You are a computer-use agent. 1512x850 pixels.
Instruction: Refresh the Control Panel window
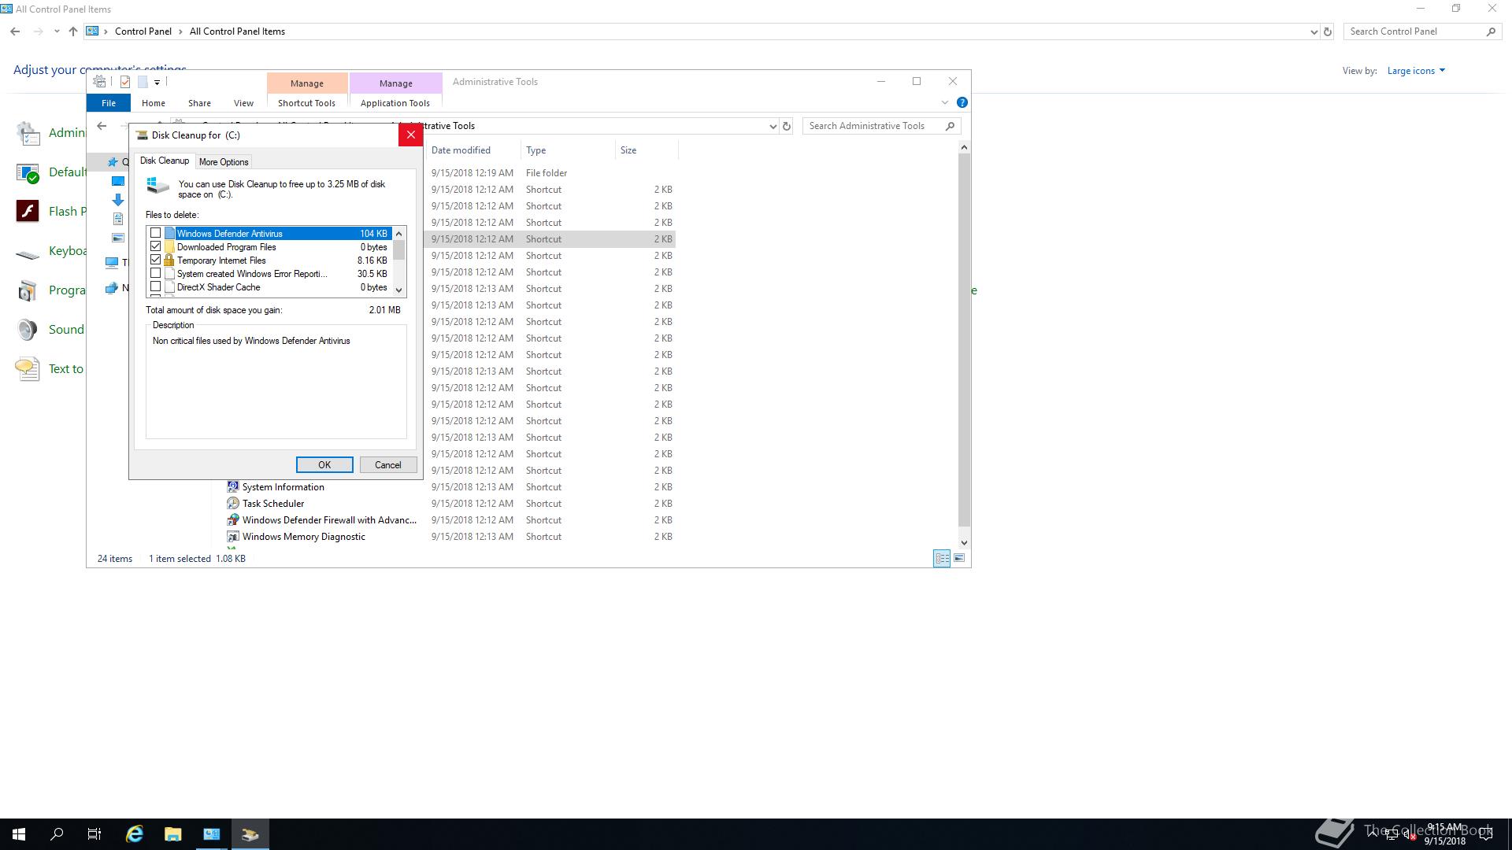point(1328,31)
